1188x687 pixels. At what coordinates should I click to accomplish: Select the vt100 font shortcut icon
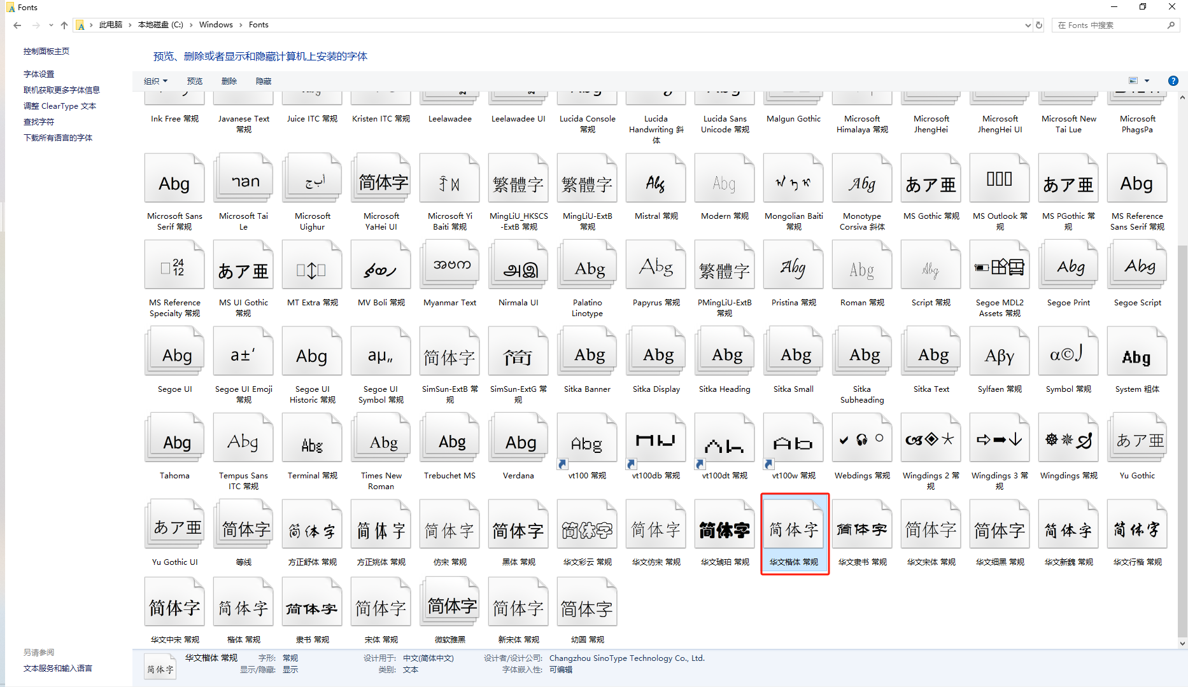(x=587, y=440)
